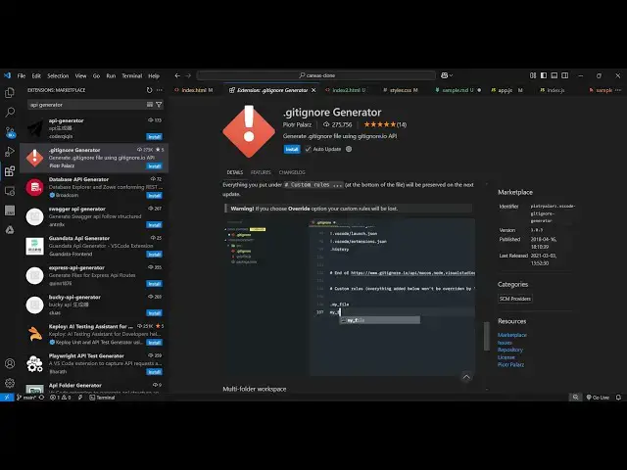This screenshot has height=470, width=627.
Task: Open License link under Resources
Action: pos(506,357)
